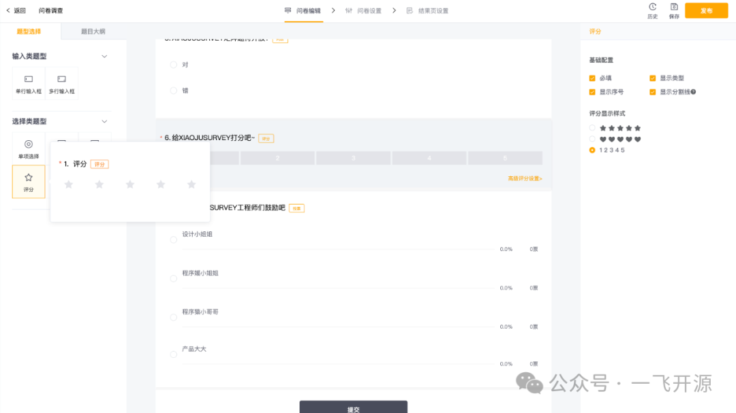Click the help icon beside 显示分割线

(693, 92)
